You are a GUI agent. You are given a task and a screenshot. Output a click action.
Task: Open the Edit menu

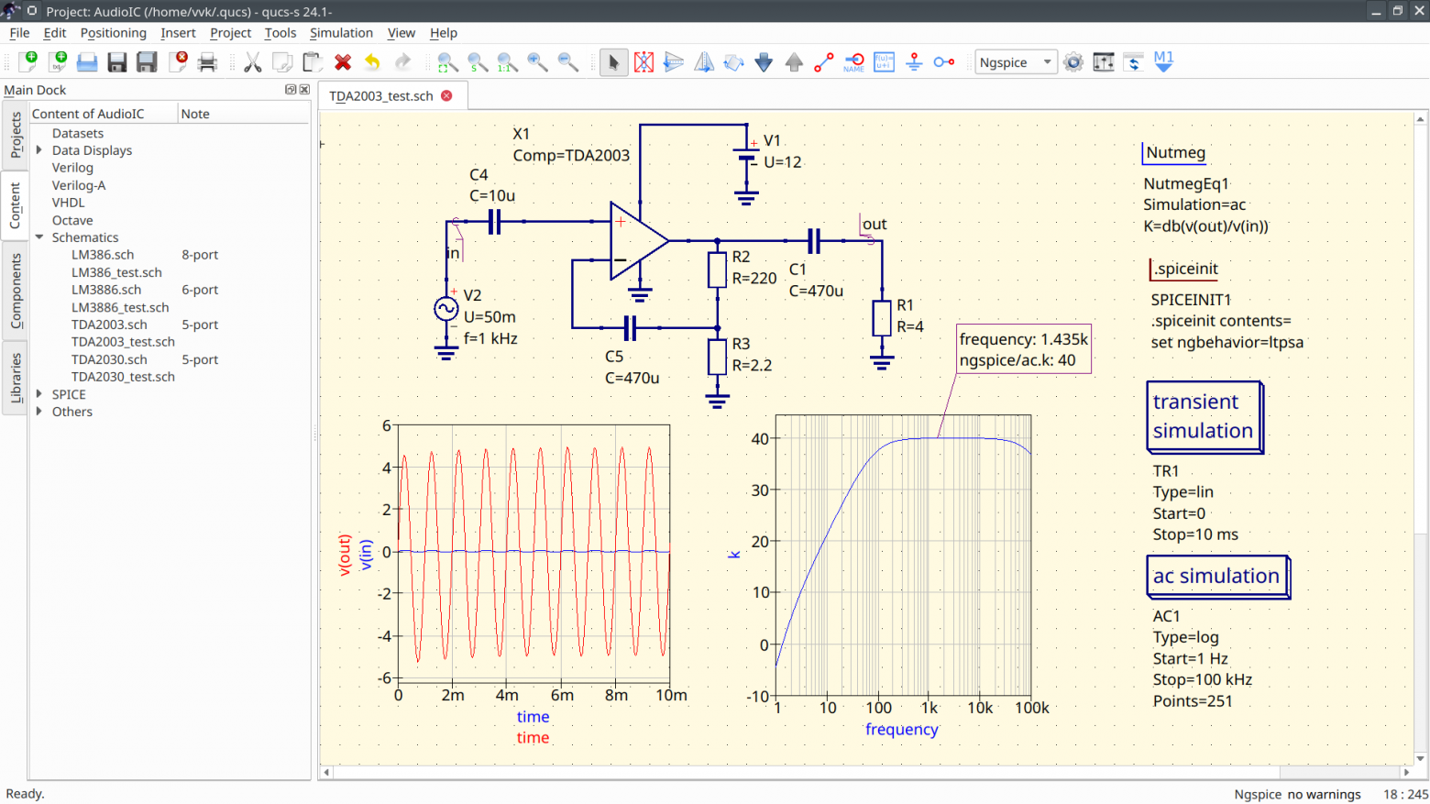pyautogui.click(x=55, y=33)
